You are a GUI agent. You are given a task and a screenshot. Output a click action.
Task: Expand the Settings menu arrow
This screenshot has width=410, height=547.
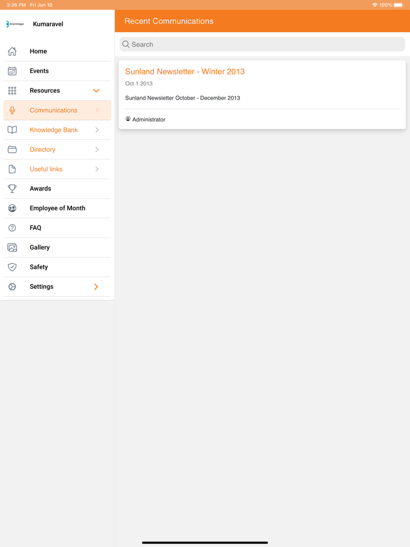click(x=96, y=286)
